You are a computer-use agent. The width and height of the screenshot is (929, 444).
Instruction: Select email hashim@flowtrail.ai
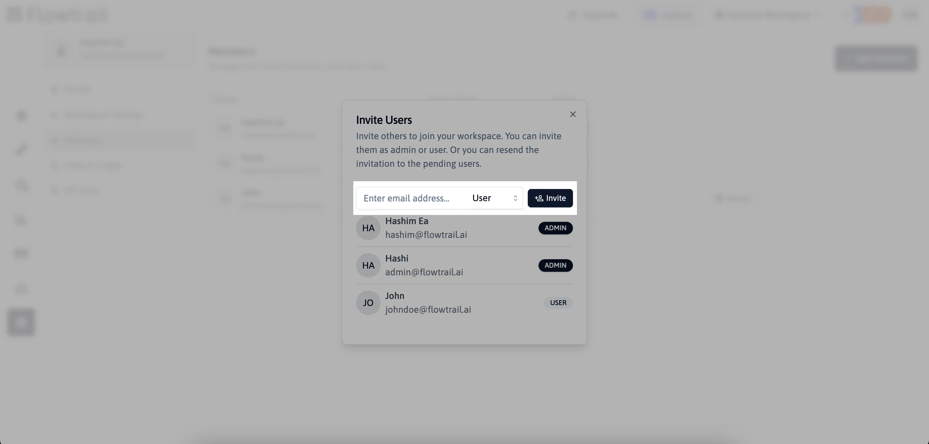[426, 235]
